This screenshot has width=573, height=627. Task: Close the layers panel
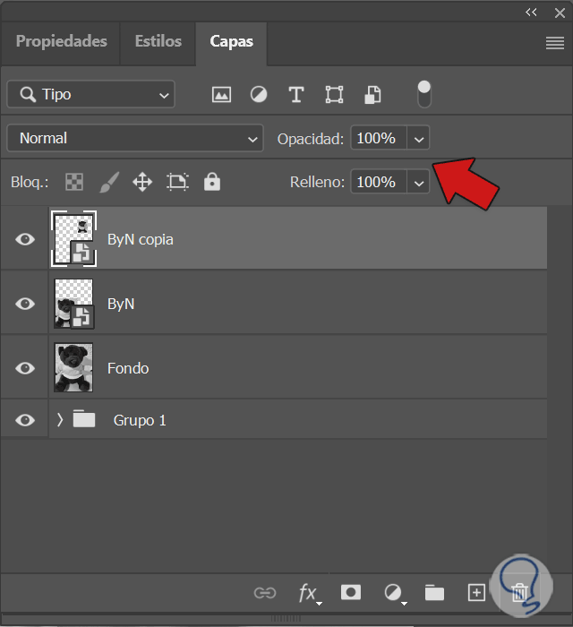(x=560, y=13)
